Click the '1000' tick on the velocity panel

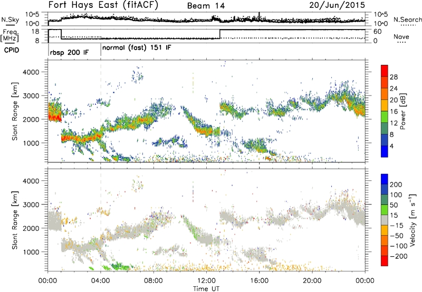click(x=31, y=252)
